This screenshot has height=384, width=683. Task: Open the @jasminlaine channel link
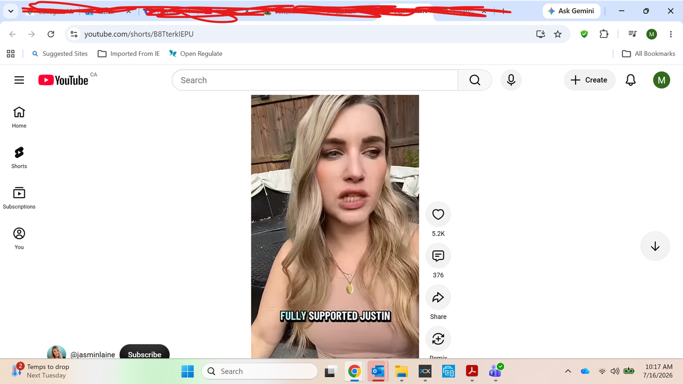[x=93, y=354]
